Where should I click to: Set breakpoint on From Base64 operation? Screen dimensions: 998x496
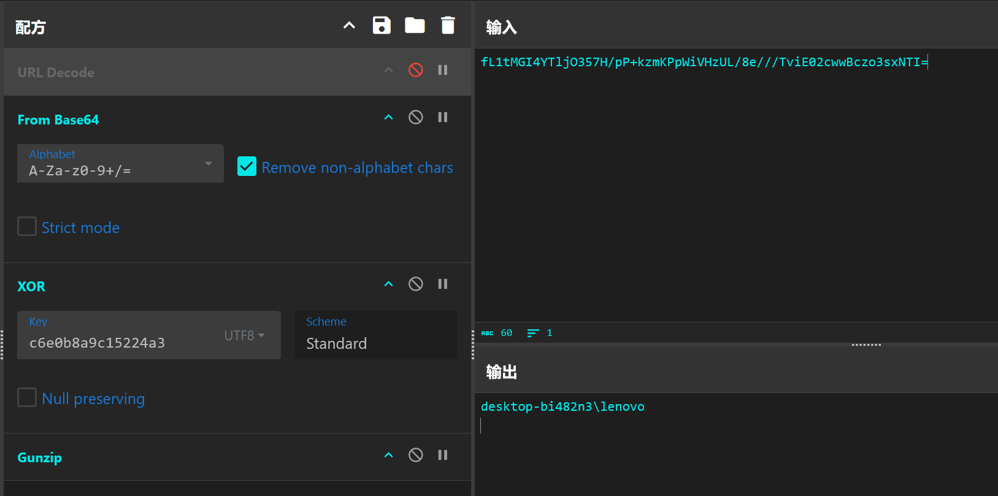pos(442,117)
